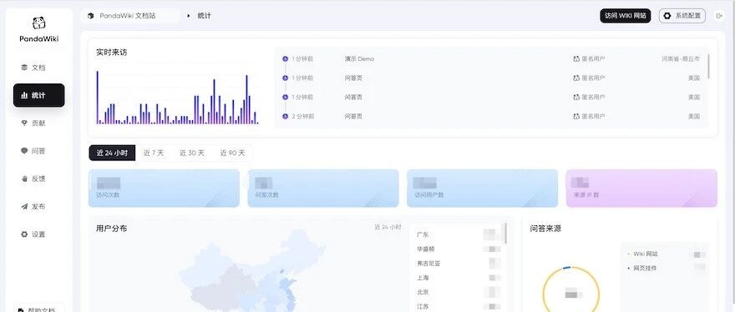Select the 近 24 小时 time tab
This screenshot has width=735, height=312.
(x=112, y=153)
